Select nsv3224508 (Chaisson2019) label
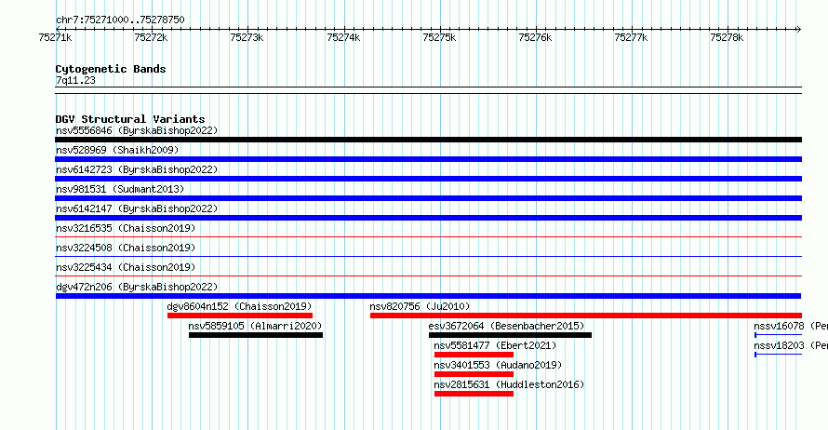828x430 pixels. coord(126,248)
